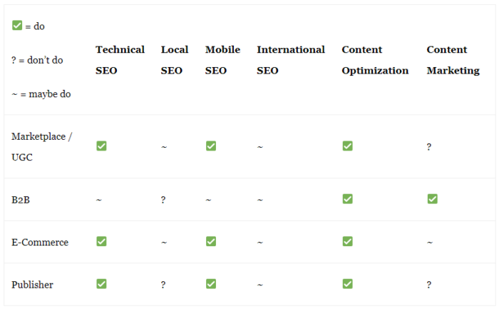Click Publisher Technical SEO checkmark
This screenshot has width=499, height=309.
(101, 284)
